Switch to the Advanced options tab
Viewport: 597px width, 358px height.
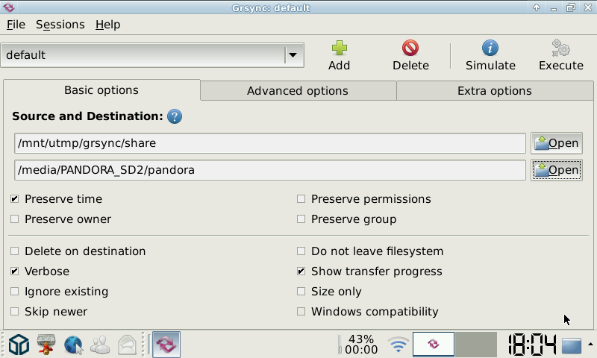tap(298, 91)
